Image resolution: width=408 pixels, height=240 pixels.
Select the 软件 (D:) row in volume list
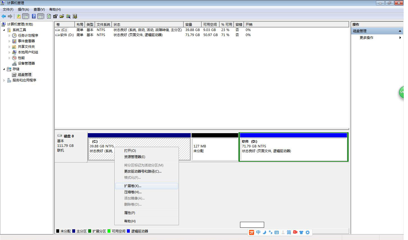[202, 35]
